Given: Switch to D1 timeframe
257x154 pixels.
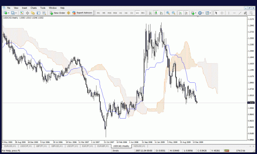Looking at the screenshot, I should (132, 13).
